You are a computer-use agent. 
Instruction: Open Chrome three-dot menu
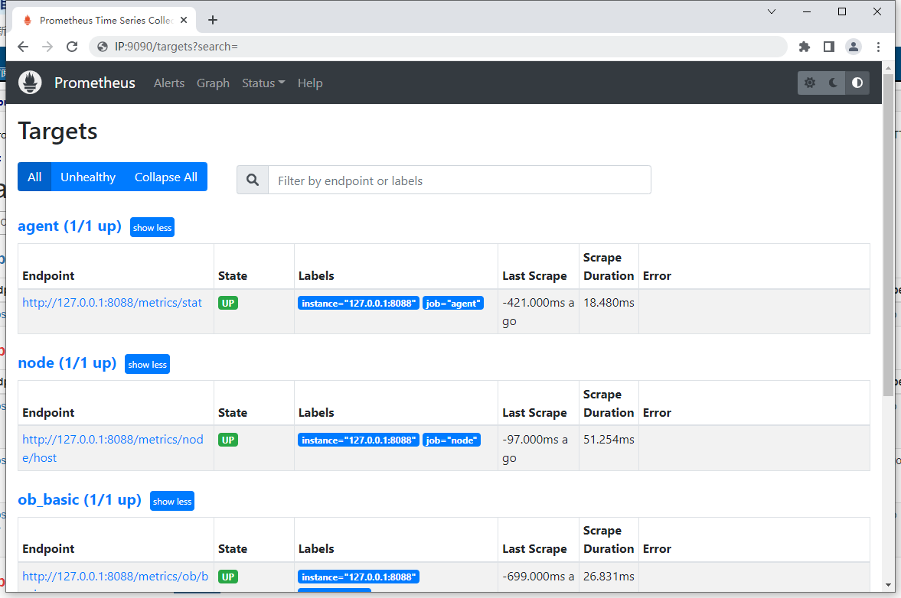(878, 47)
